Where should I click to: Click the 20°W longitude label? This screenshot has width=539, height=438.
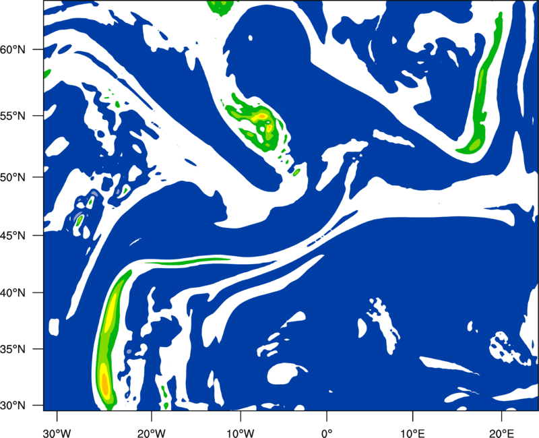(x=151, y=433)
